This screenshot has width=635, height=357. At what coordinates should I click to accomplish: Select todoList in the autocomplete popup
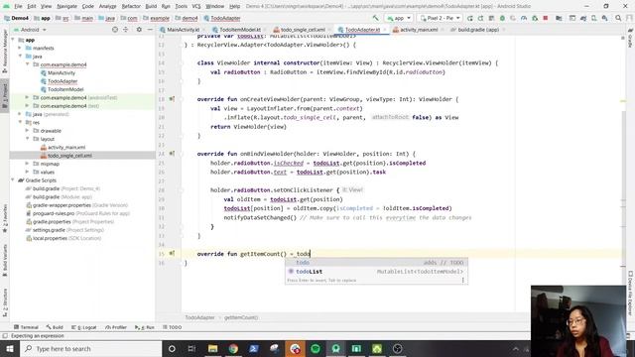(x=376, y=272)
